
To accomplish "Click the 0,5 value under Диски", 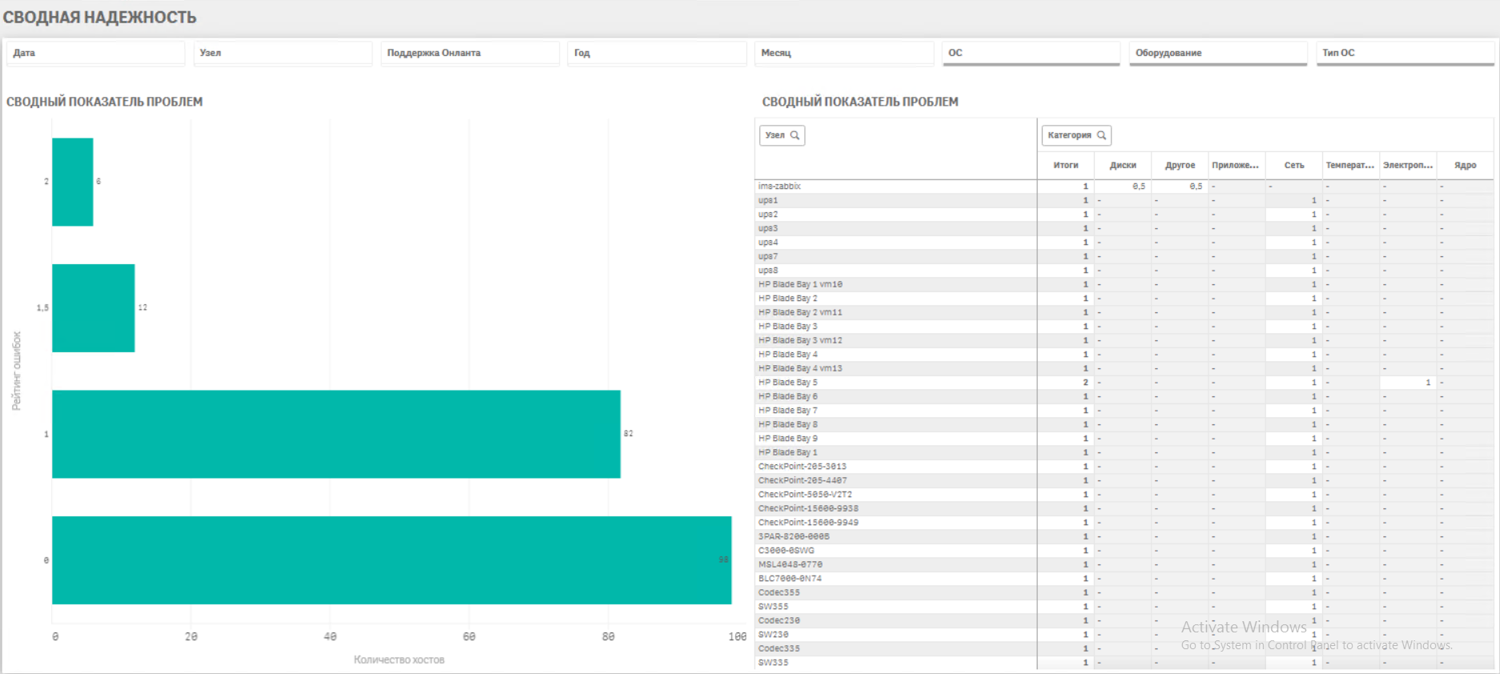I will 1139,187.
